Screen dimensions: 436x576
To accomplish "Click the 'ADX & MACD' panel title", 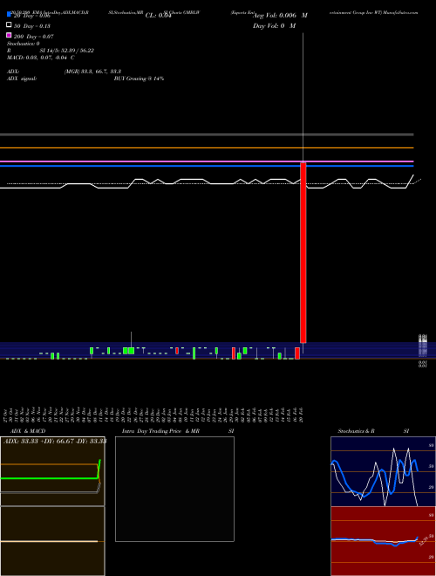I will tap(28, 431).
